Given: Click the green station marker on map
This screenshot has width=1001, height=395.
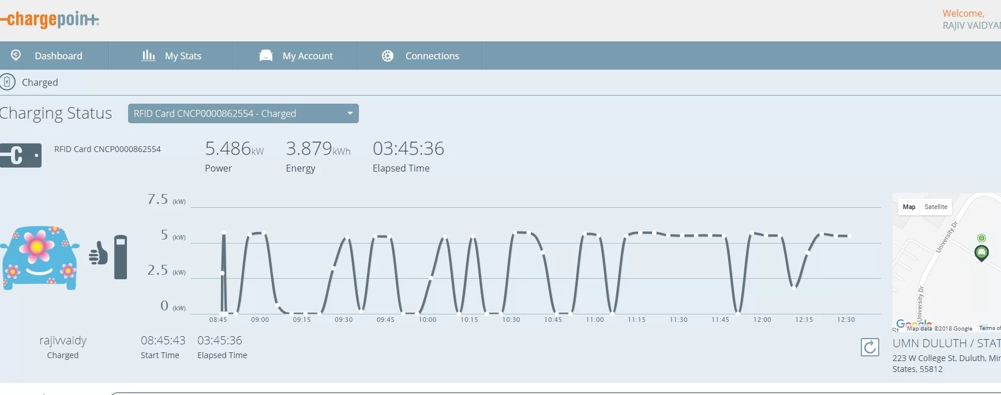Looking at the screenshot, I should pyautogui.click(x=981, y=252).
